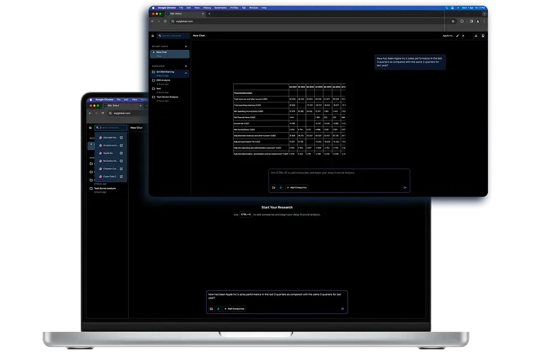This screenshot has height=352, width=535.
Task: Open a new tab in front Chrome window
Action: (x=209, y=14)
